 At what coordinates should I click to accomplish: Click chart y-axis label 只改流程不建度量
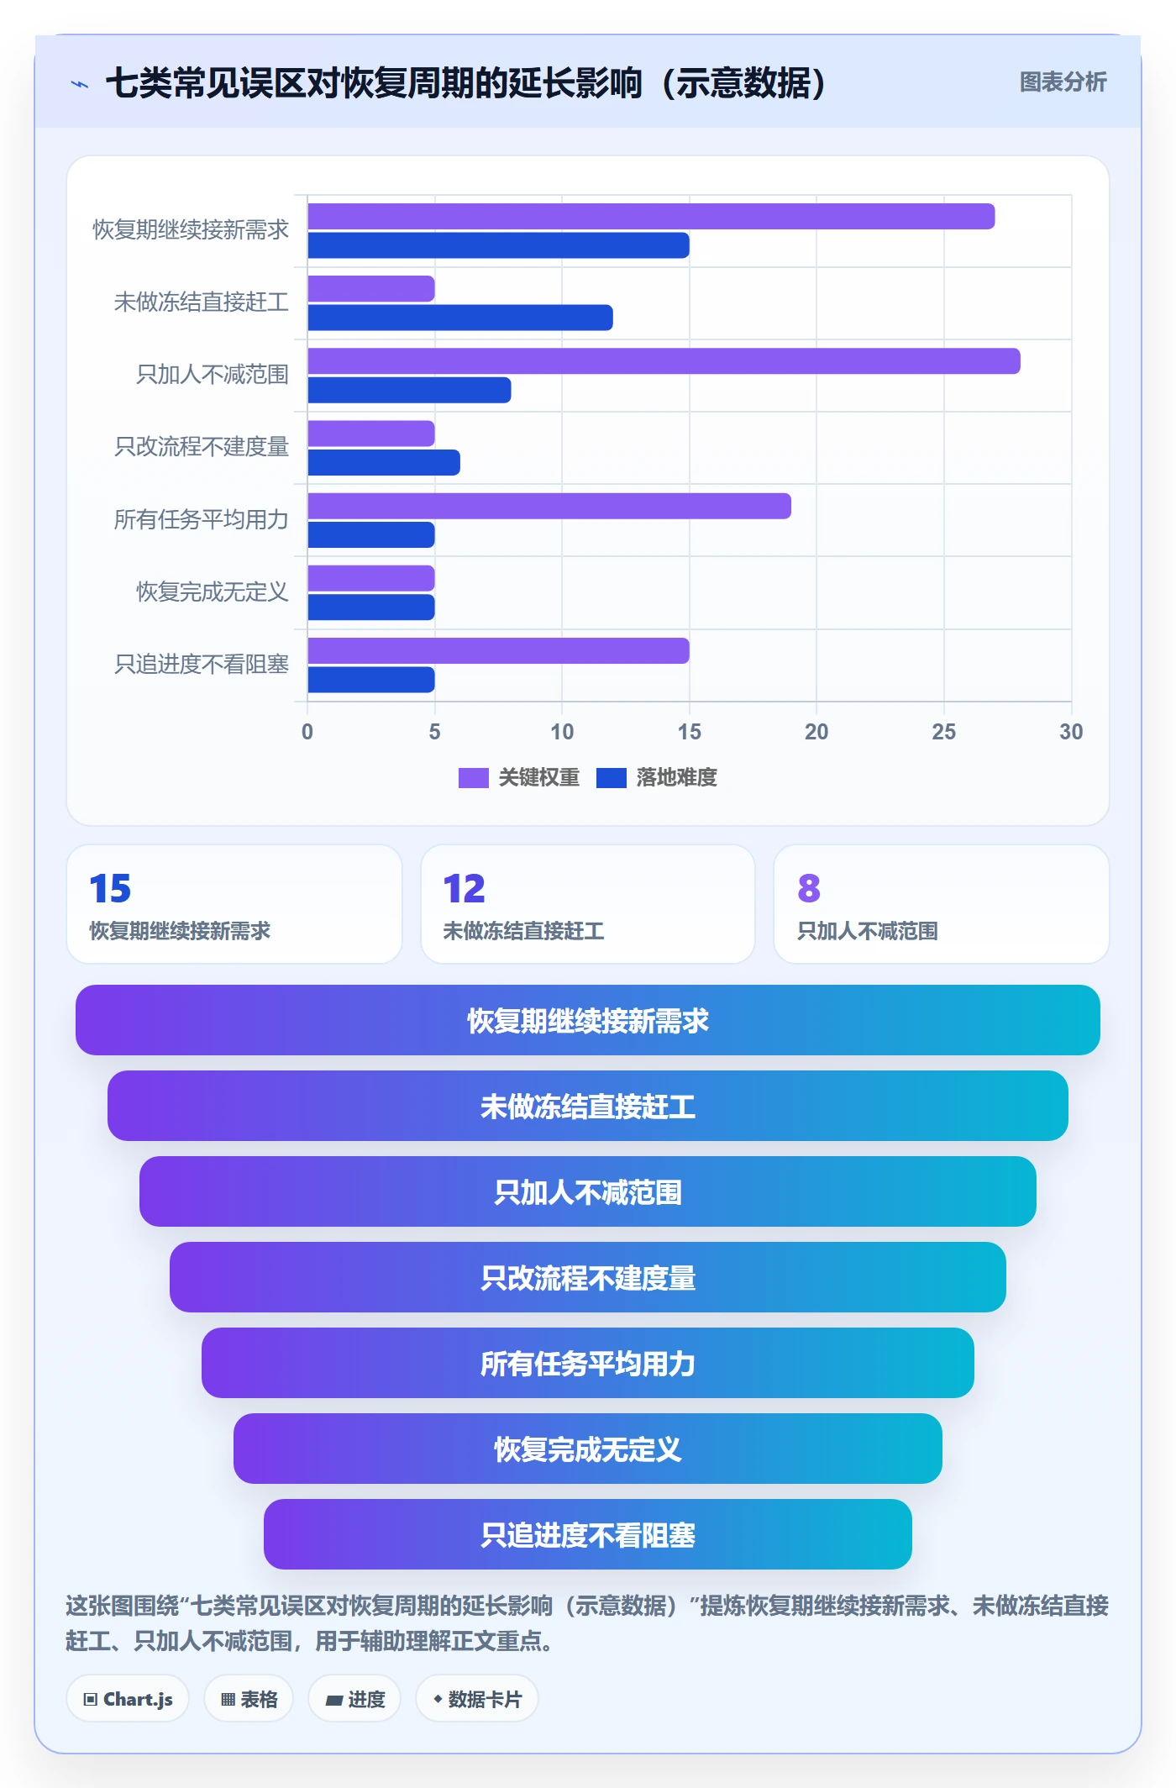coord(202,446)
